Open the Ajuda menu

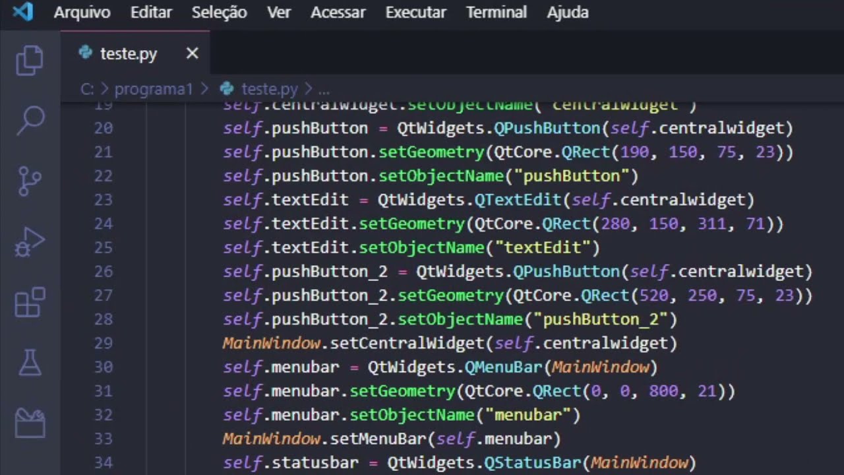click(x=568, y=12)
